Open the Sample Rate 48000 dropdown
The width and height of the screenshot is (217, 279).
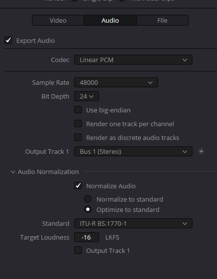(x=116, y=82)
